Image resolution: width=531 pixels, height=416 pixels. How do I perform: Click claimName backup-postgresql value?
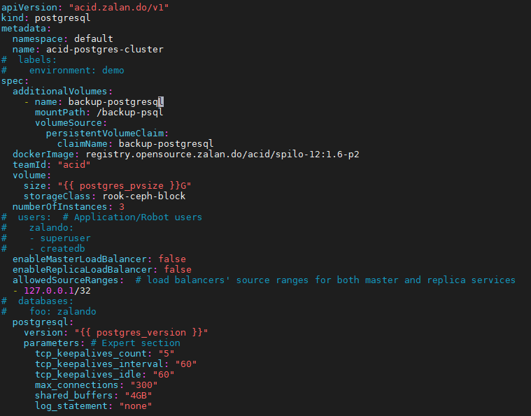[x=166, y=144]
